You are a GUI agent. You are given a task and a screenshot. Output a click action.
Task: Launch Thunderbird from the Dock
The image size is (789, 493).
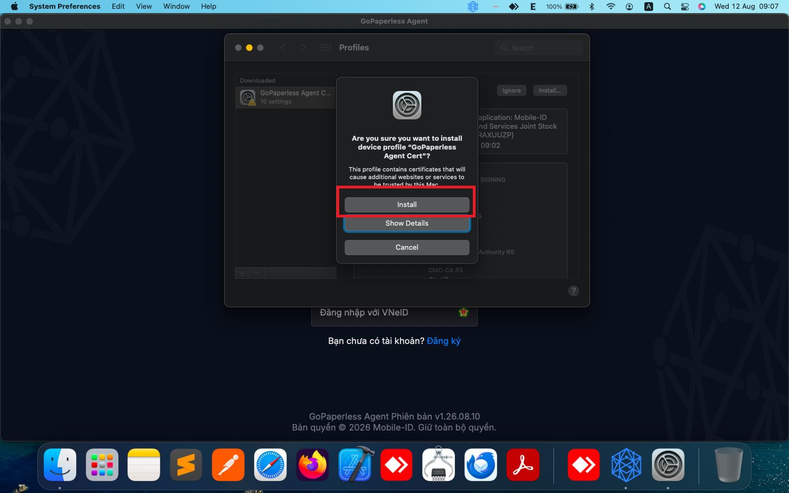pyautogui.click(x=481, y=465)
